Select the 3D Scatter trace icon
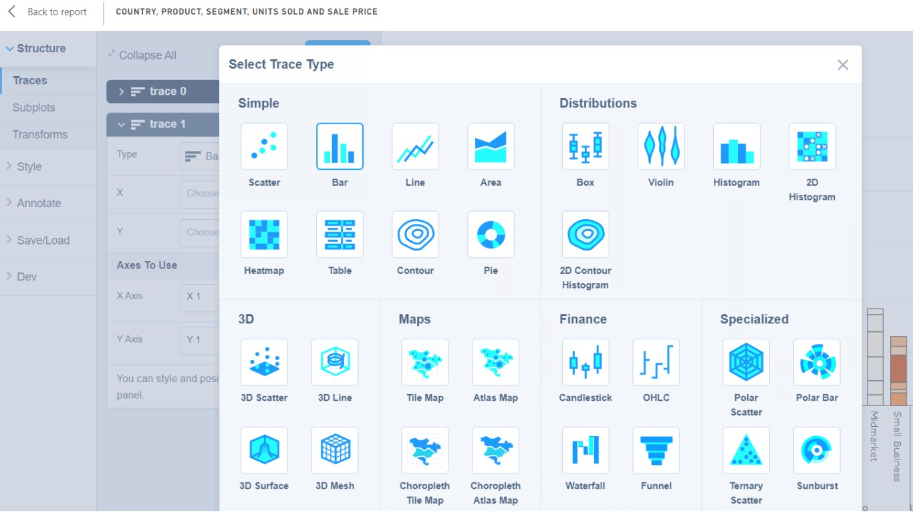Image resolution: width=913 pixels, height=513 pixels. pos(264,362)
